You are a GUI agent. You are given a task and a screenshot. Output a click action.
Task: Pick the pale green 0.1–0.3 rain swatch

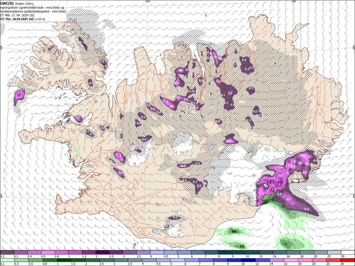[x=7, y=260]
